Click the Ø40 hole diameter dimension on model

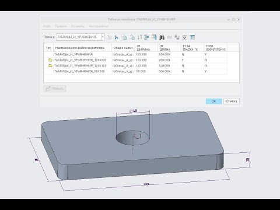tap(134, 111)
